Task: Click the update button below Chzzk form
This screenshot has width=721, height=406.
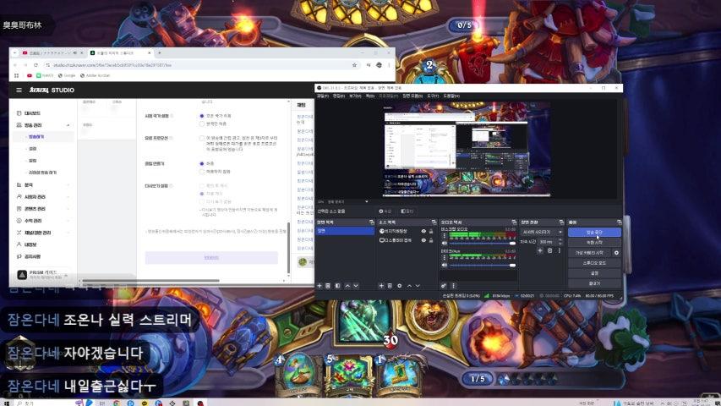Action: 211,258
